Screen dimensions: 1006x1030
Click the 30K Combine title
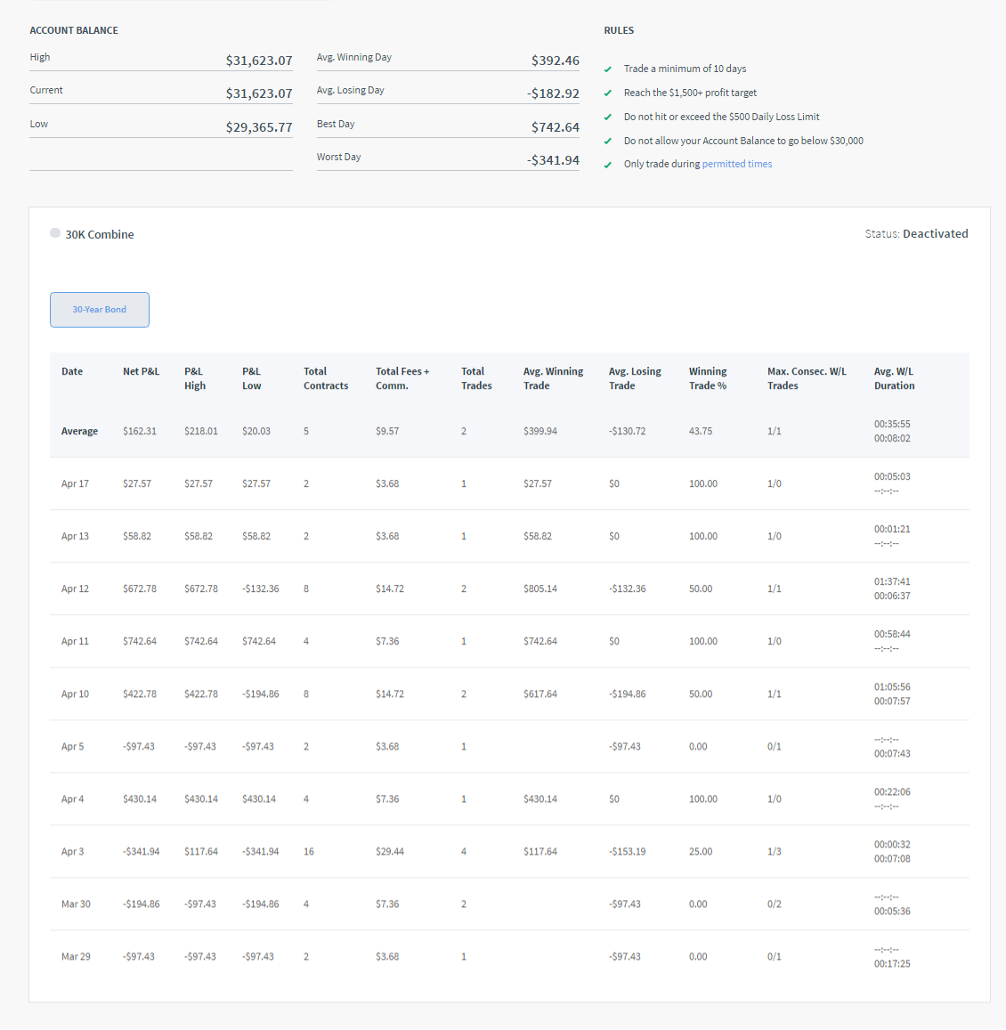click(x=100, y=235)
